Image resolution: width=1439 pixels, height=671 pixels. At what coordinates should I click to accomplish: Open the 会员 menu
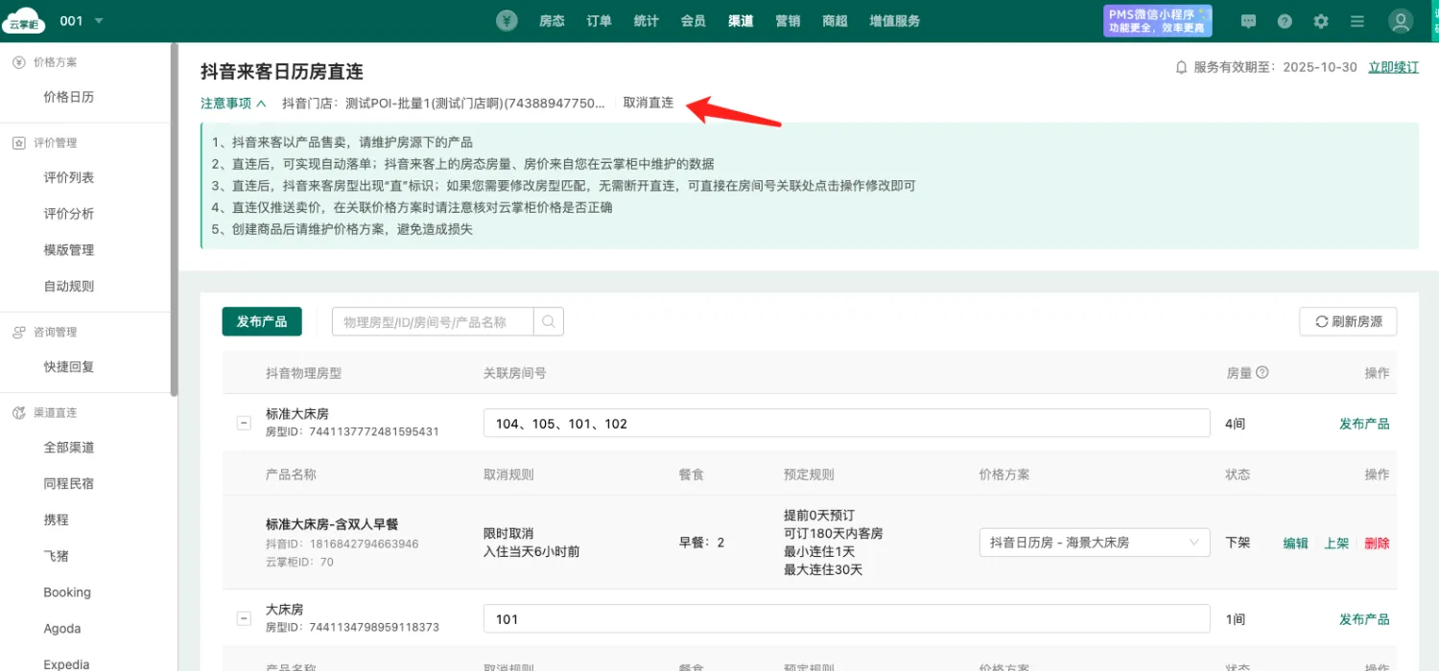click(694, 21)
